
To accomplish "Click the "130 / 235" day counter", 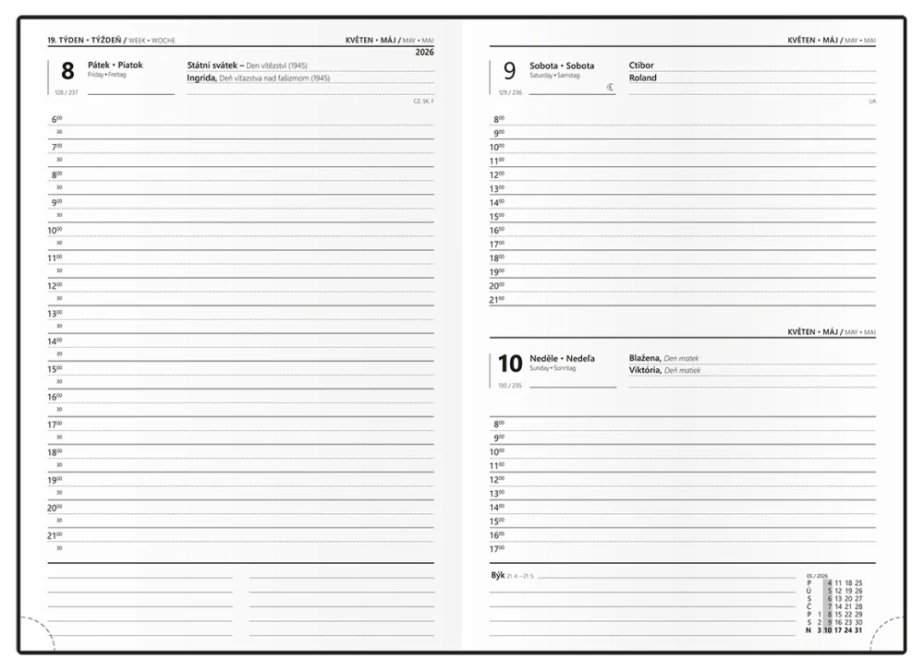I will pyautogui.click(x=510, y=386).
